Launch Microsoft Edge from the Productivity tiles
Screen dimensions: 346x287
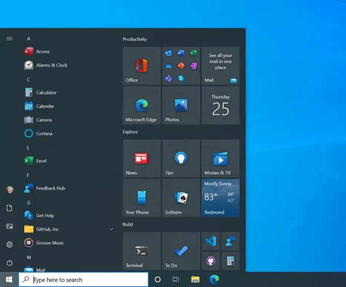point(141,106)
